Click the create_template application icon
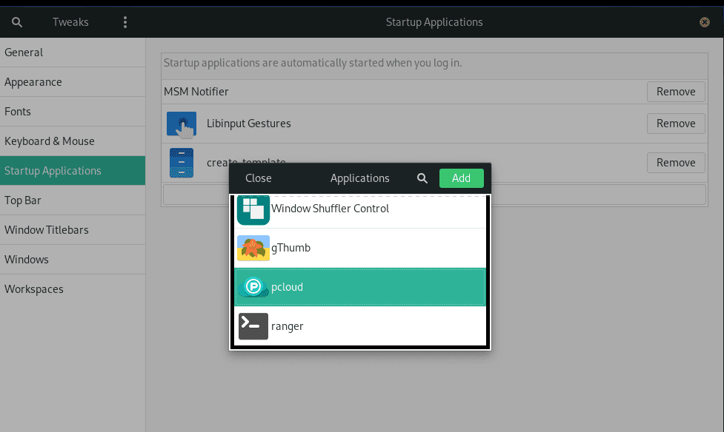 pos(181,162)
